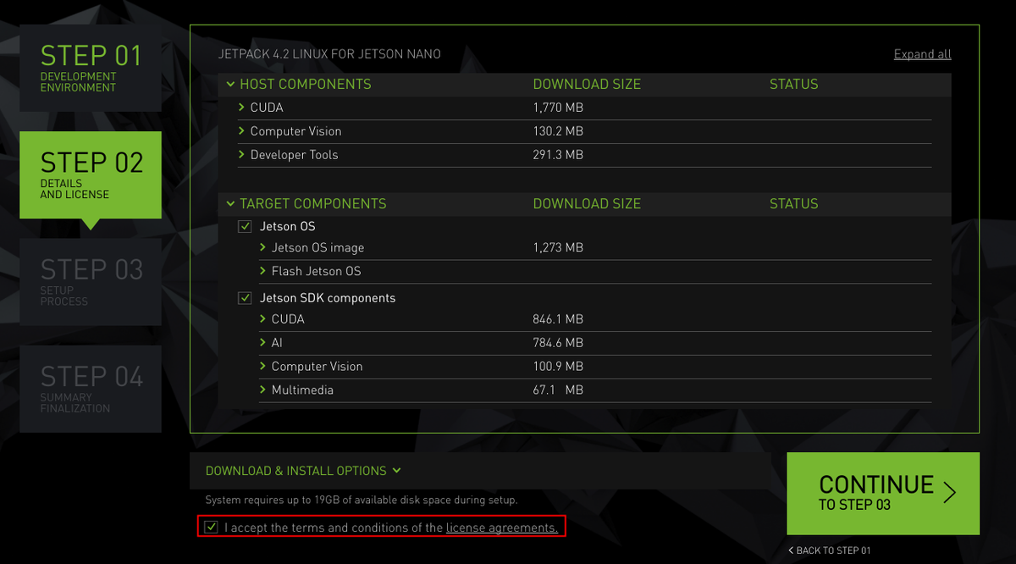Select STEP 02 Details and License tab
1016x564 pixels.
pos(91,175)
